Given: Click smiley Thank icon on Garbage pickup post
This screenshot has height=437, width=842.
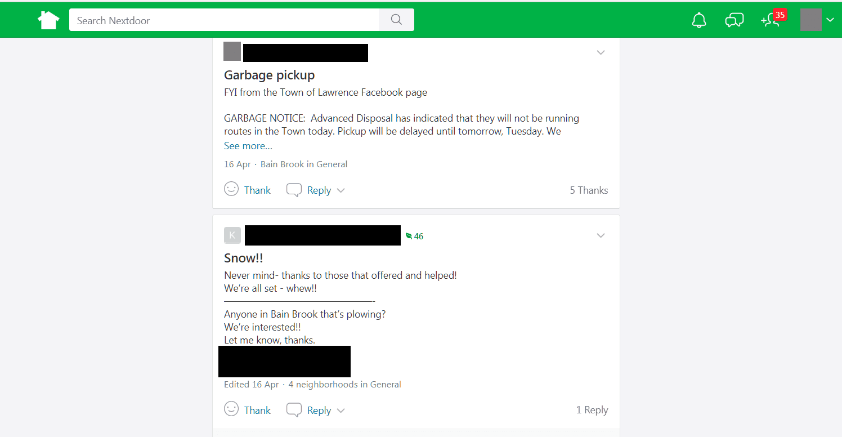Looking at the screenshot, I should point(231,189).
